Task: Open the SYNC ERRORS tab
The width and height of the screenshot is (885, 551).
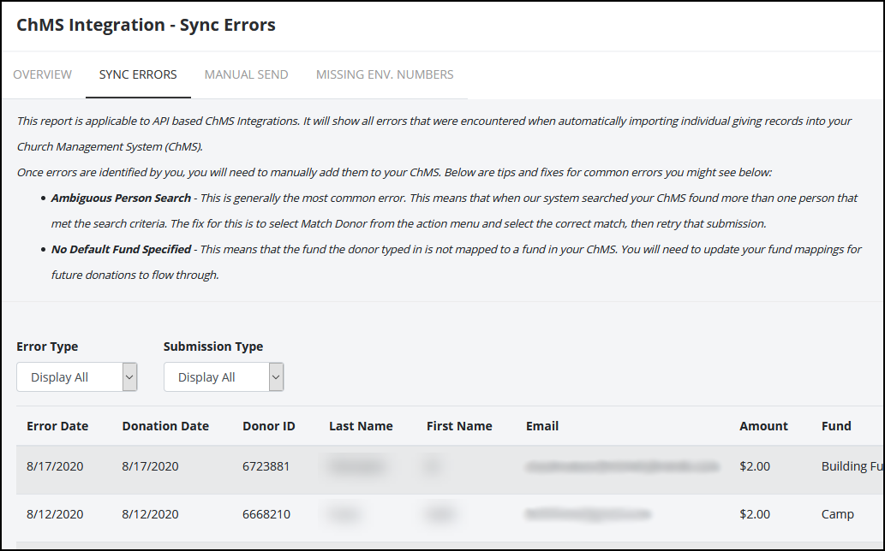Action: coord(138,74)
